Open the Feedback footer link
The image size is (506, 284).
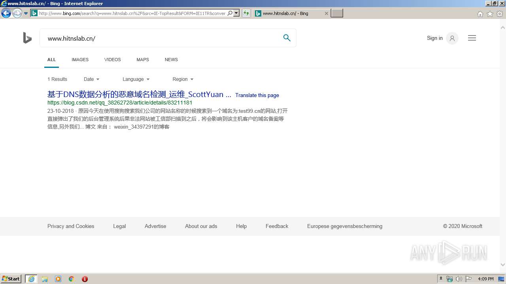(x=277, y=226)
